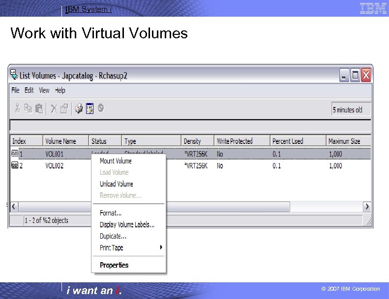Click the Percent Used 0.1 for VOL001
Image resolution: width=389 pixels, height=299 pixels.
(276, 154)
